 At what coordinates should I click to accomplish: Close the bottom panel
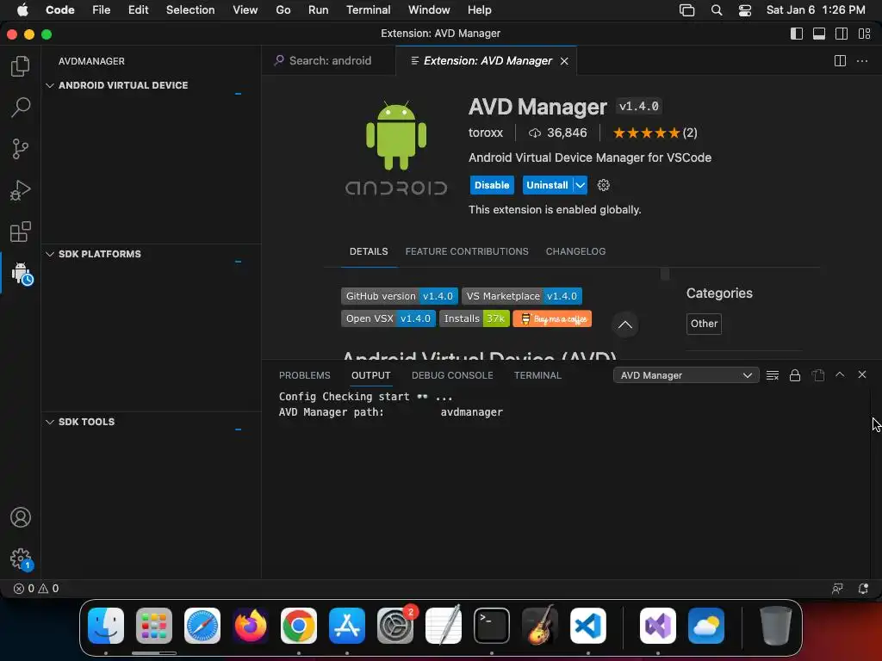[861, 374]
